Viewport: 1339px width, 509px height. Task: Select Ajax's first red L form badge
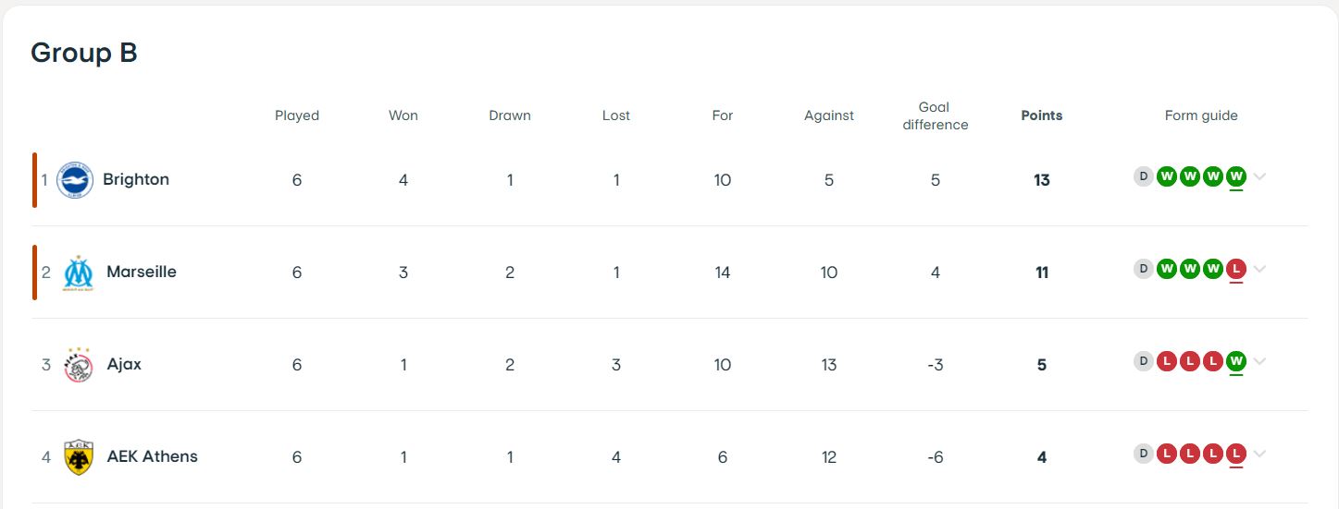[x=1167, y=361]
